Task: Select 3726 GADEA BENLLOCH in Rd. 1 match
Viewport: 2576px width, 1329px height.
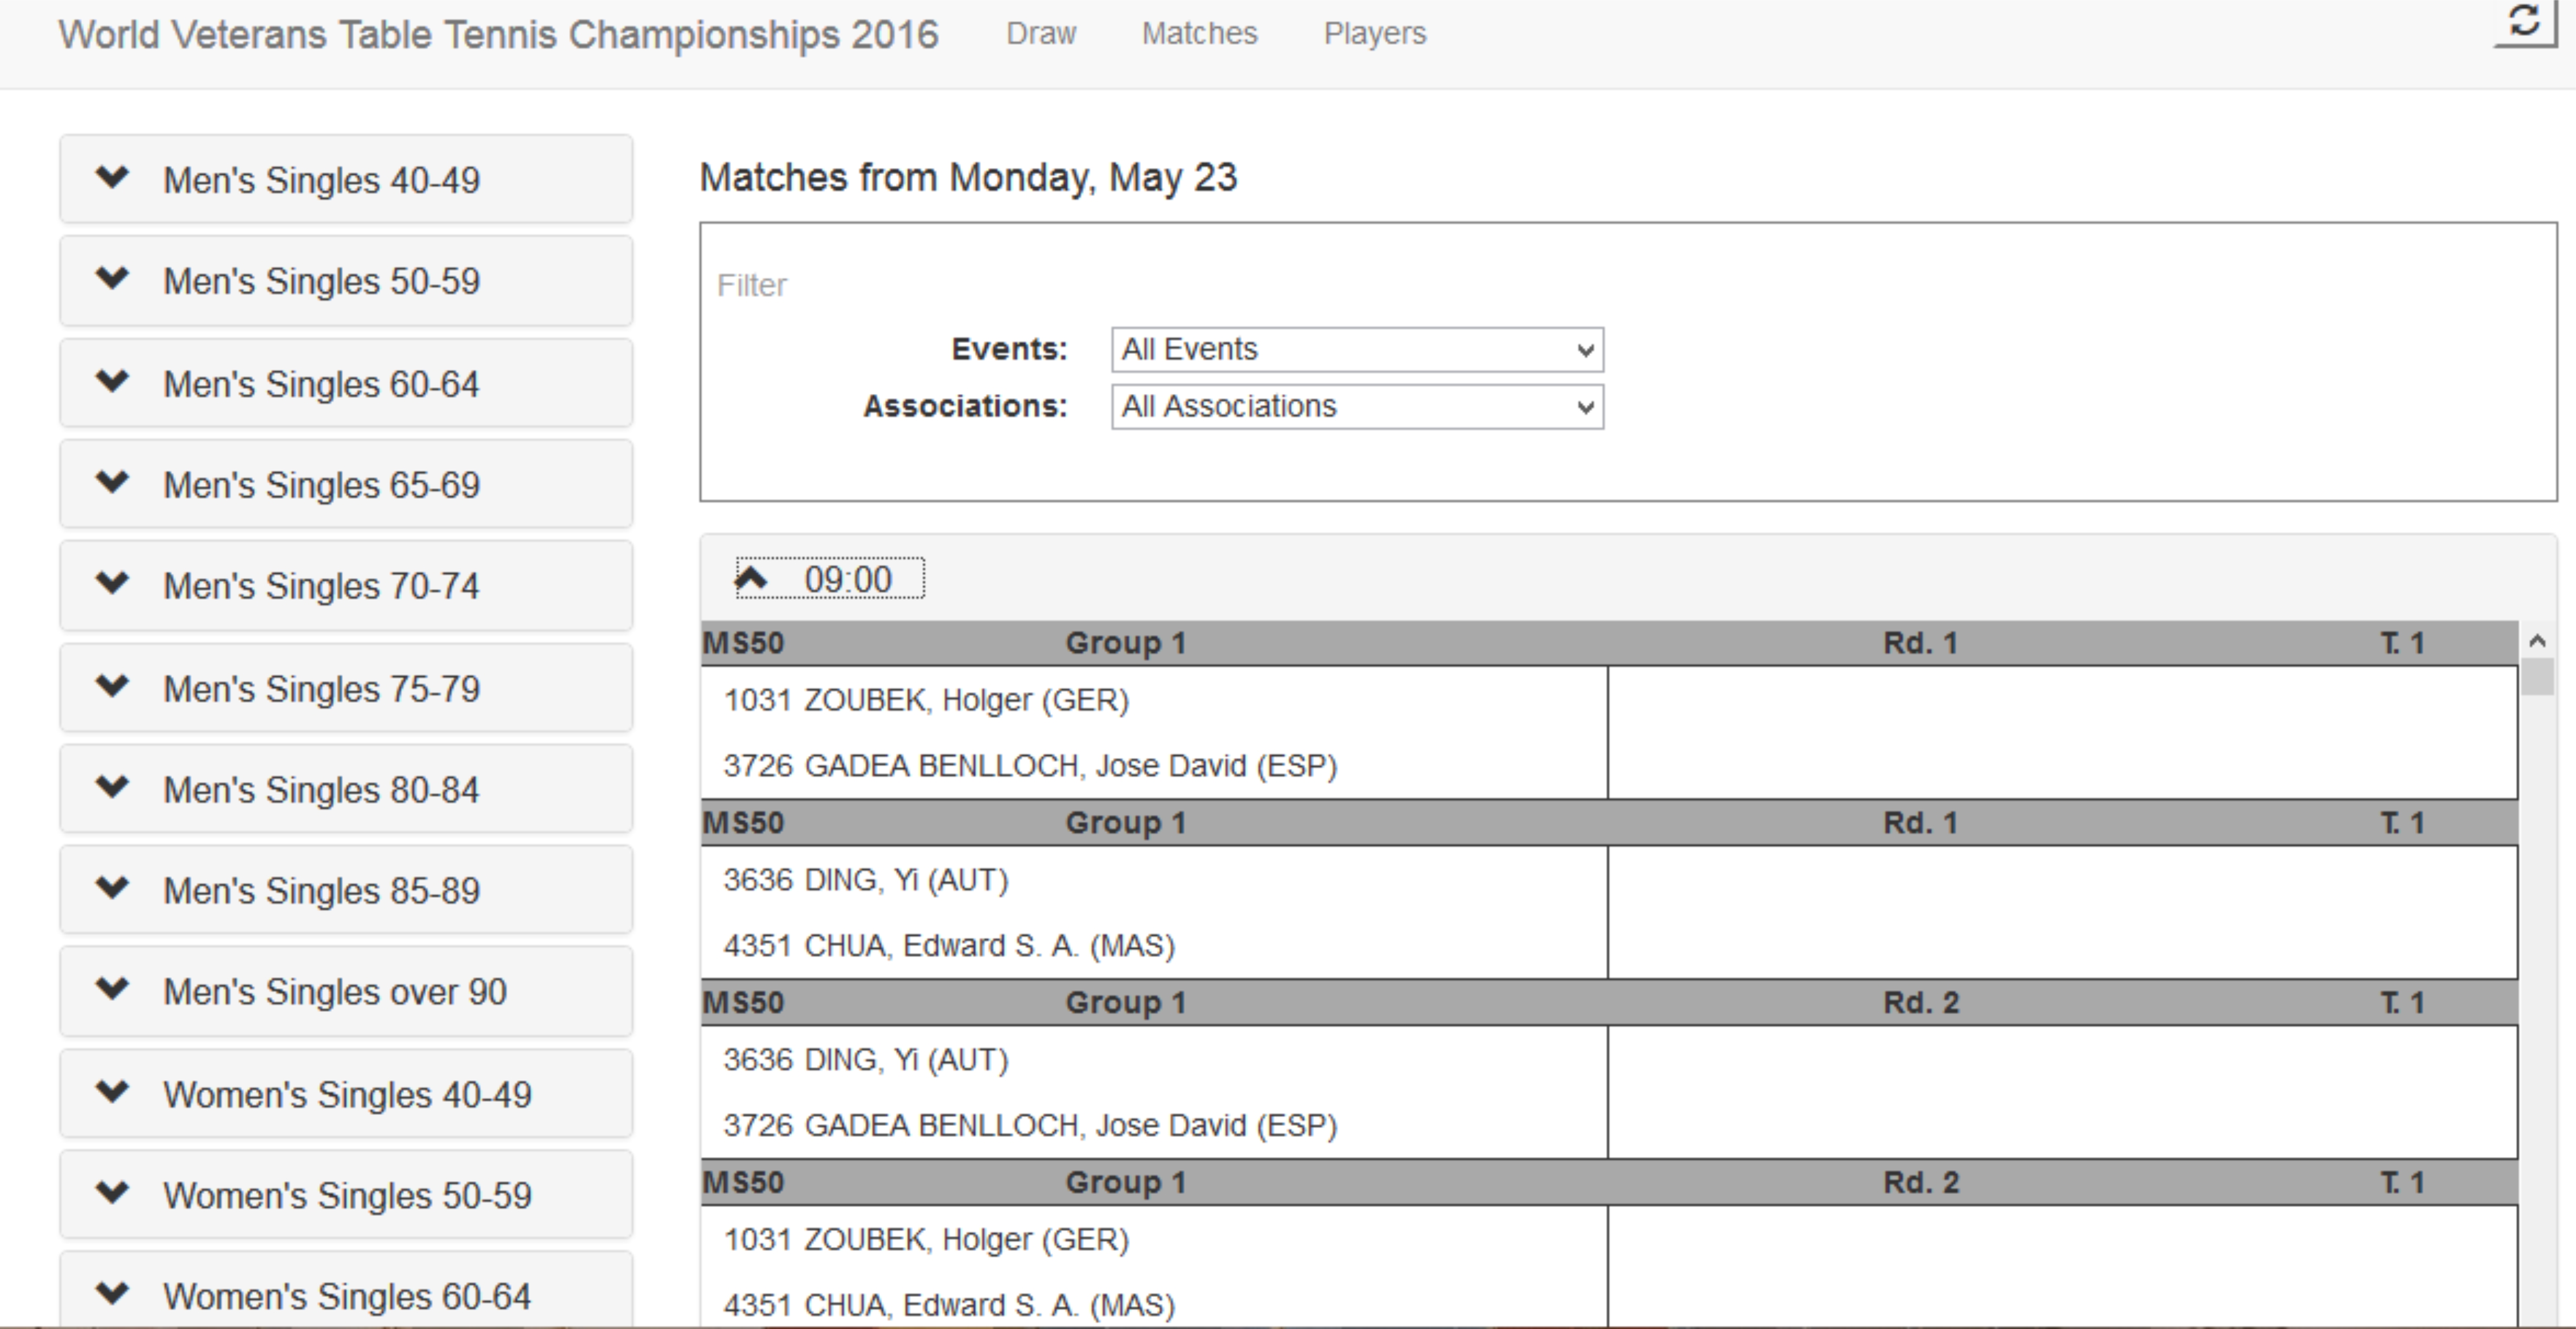Action: tap(1030, 767)
